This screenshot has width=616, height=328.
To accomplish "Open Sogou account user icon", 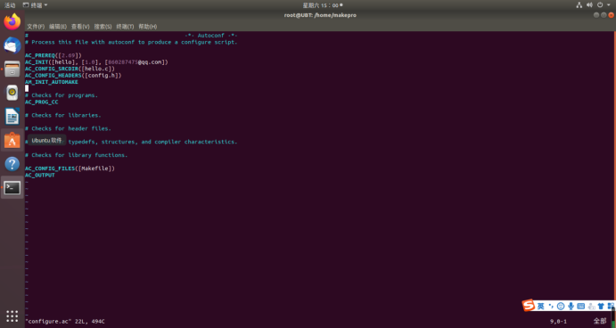I will coord(591,307).
